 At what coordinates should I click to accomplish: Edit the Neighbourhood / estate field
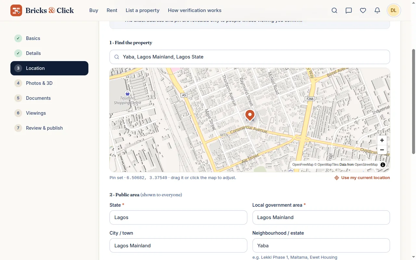321,245
